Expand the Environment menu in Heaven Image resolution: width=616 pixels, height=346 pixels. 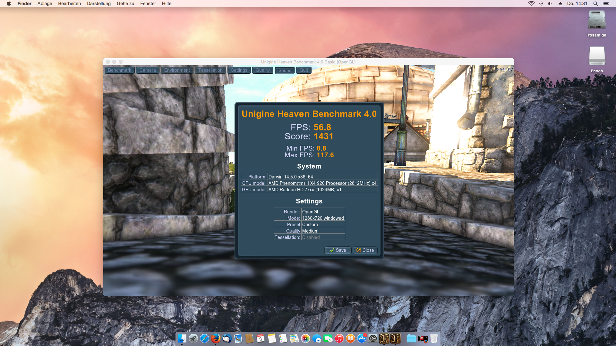pos(177,70)
